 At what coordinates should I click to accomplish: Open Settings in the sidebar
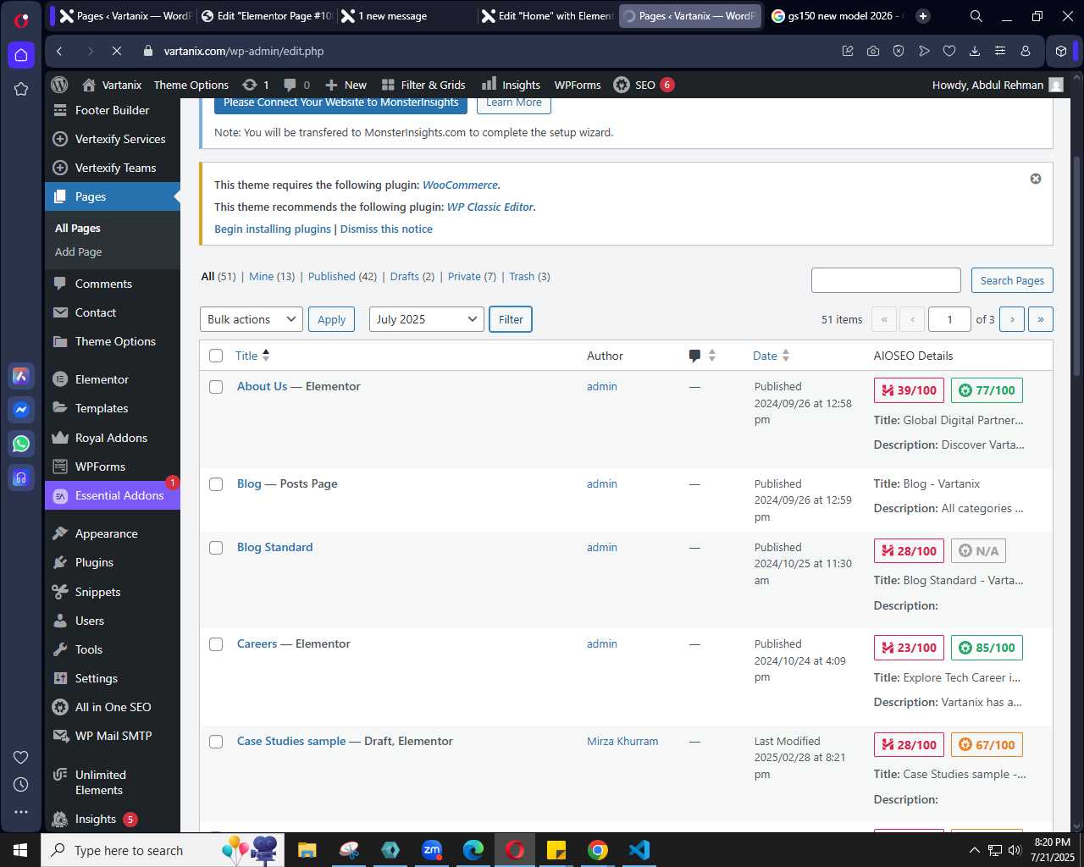(96, 678)
